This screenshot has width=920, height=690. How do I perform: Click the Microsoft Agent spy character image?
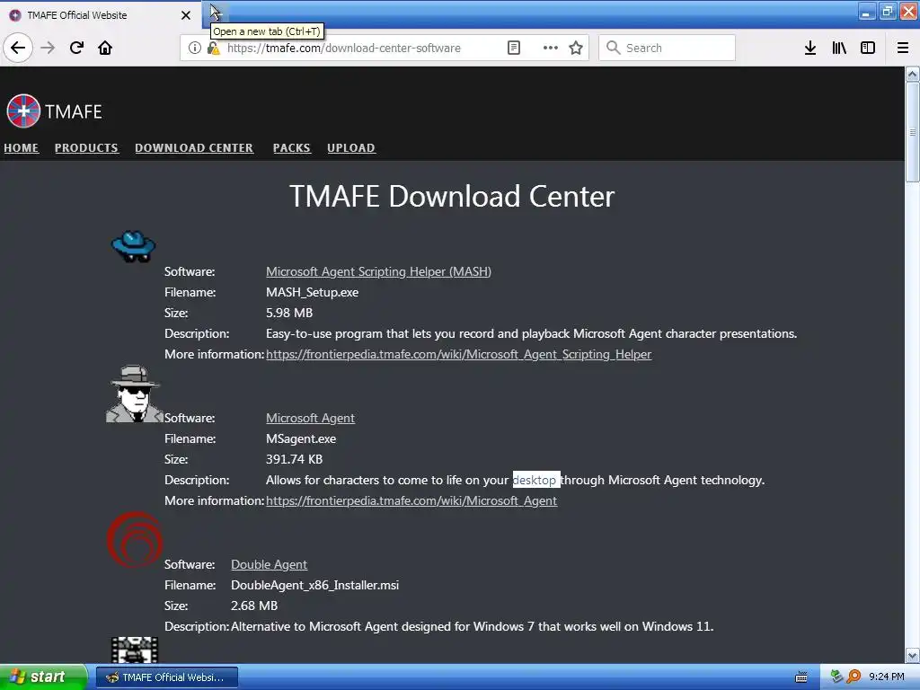tap(135, 394)
